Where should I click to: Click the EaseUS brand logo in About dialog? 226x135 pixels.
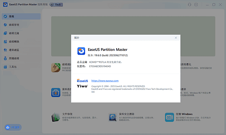[x=82, y=81]
